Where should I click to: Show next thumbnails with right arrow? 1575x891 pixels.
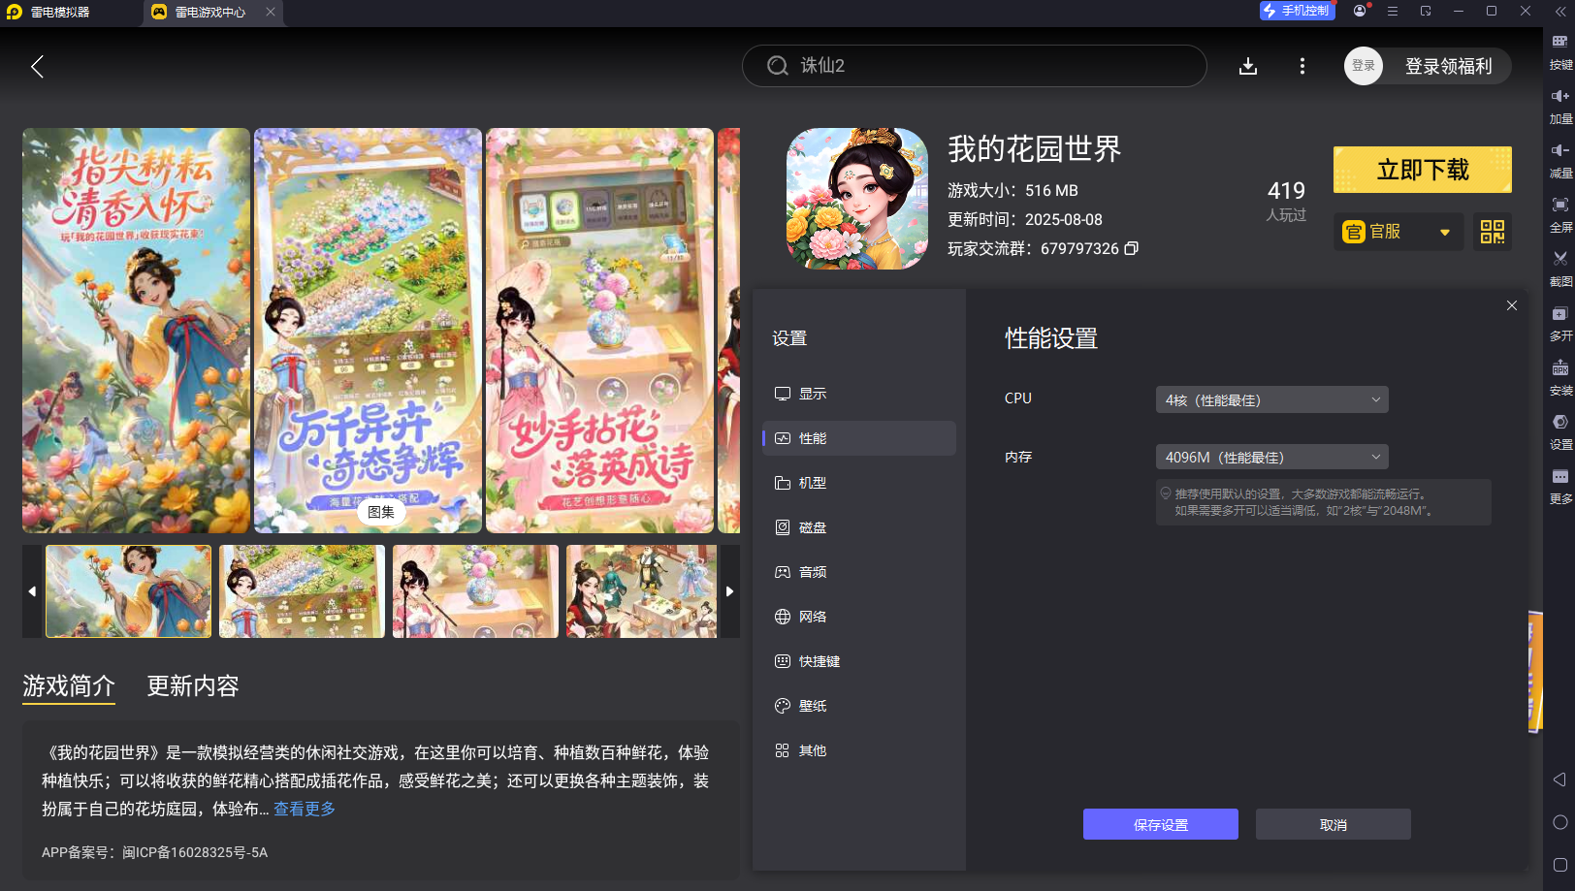click(729, 590)
